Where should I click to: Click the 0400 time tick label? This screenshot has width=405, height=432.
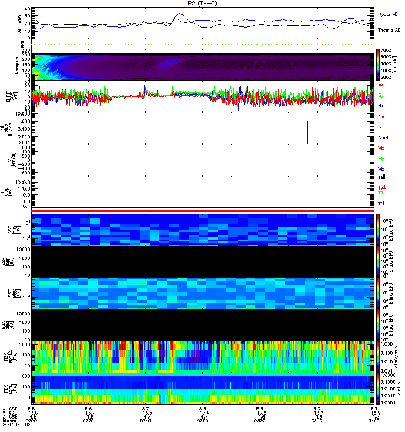374,421
